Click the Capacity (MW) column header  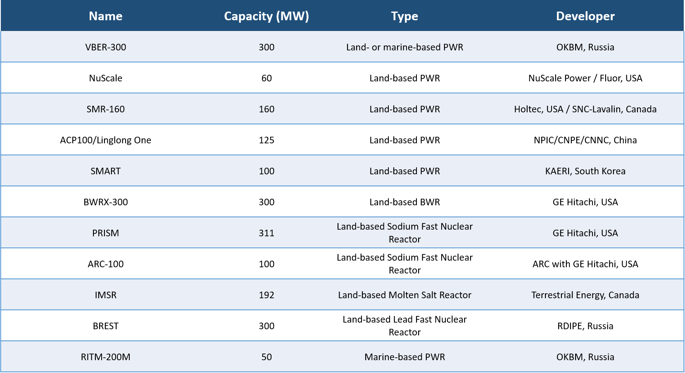tap(266, 16)
